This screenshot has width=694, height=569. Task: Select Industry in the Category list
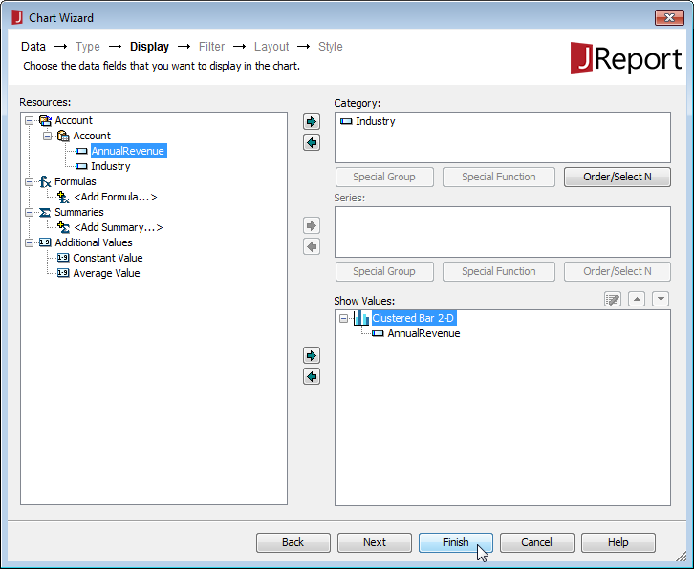click(x=375, y=121)
